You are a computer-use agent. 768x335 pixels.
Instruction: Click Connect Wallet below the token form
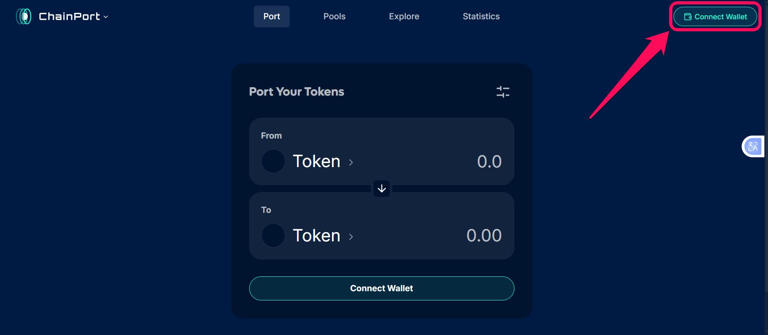click(x=381, y=288)
